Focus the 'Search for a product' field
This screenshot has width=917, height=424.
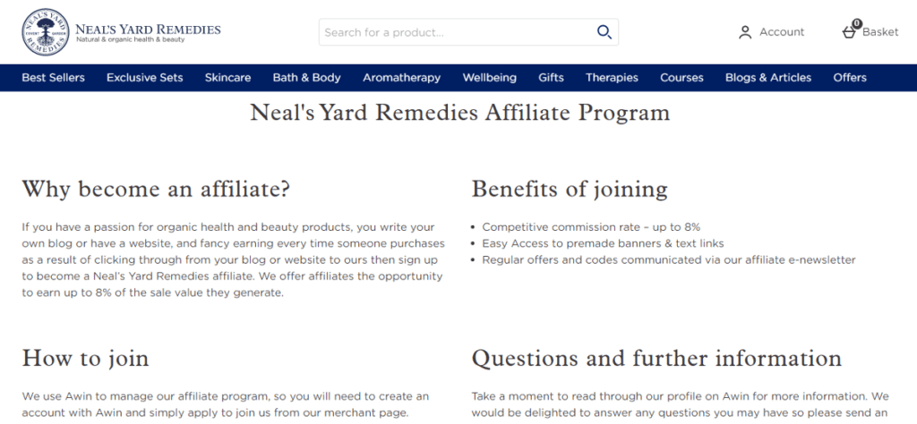point(456,32)
